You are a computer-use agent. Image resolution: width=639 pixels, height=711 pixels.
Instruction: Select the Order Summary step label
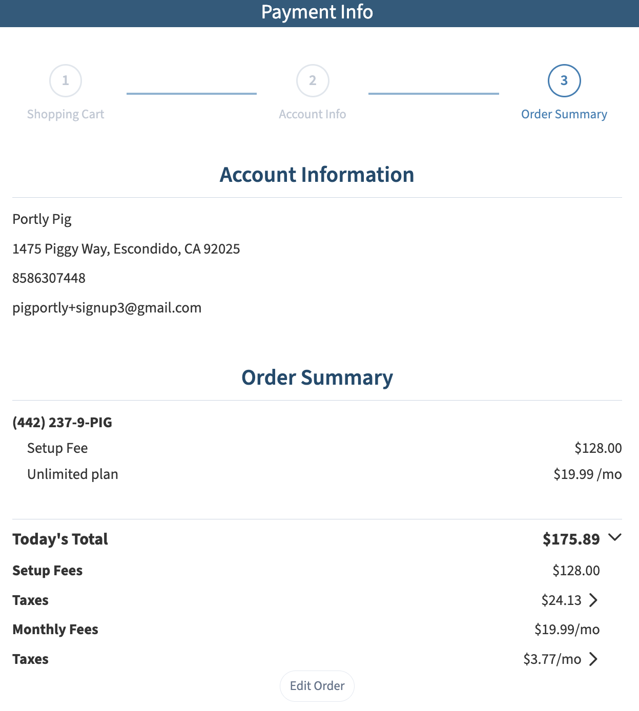click(564, 114)
